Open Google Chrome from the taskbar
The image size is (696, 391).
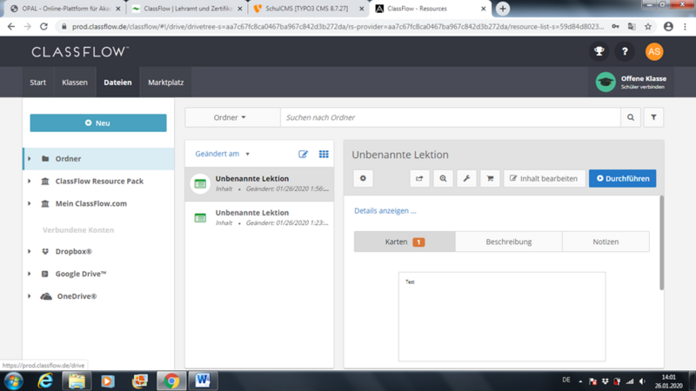click(171, 381)
